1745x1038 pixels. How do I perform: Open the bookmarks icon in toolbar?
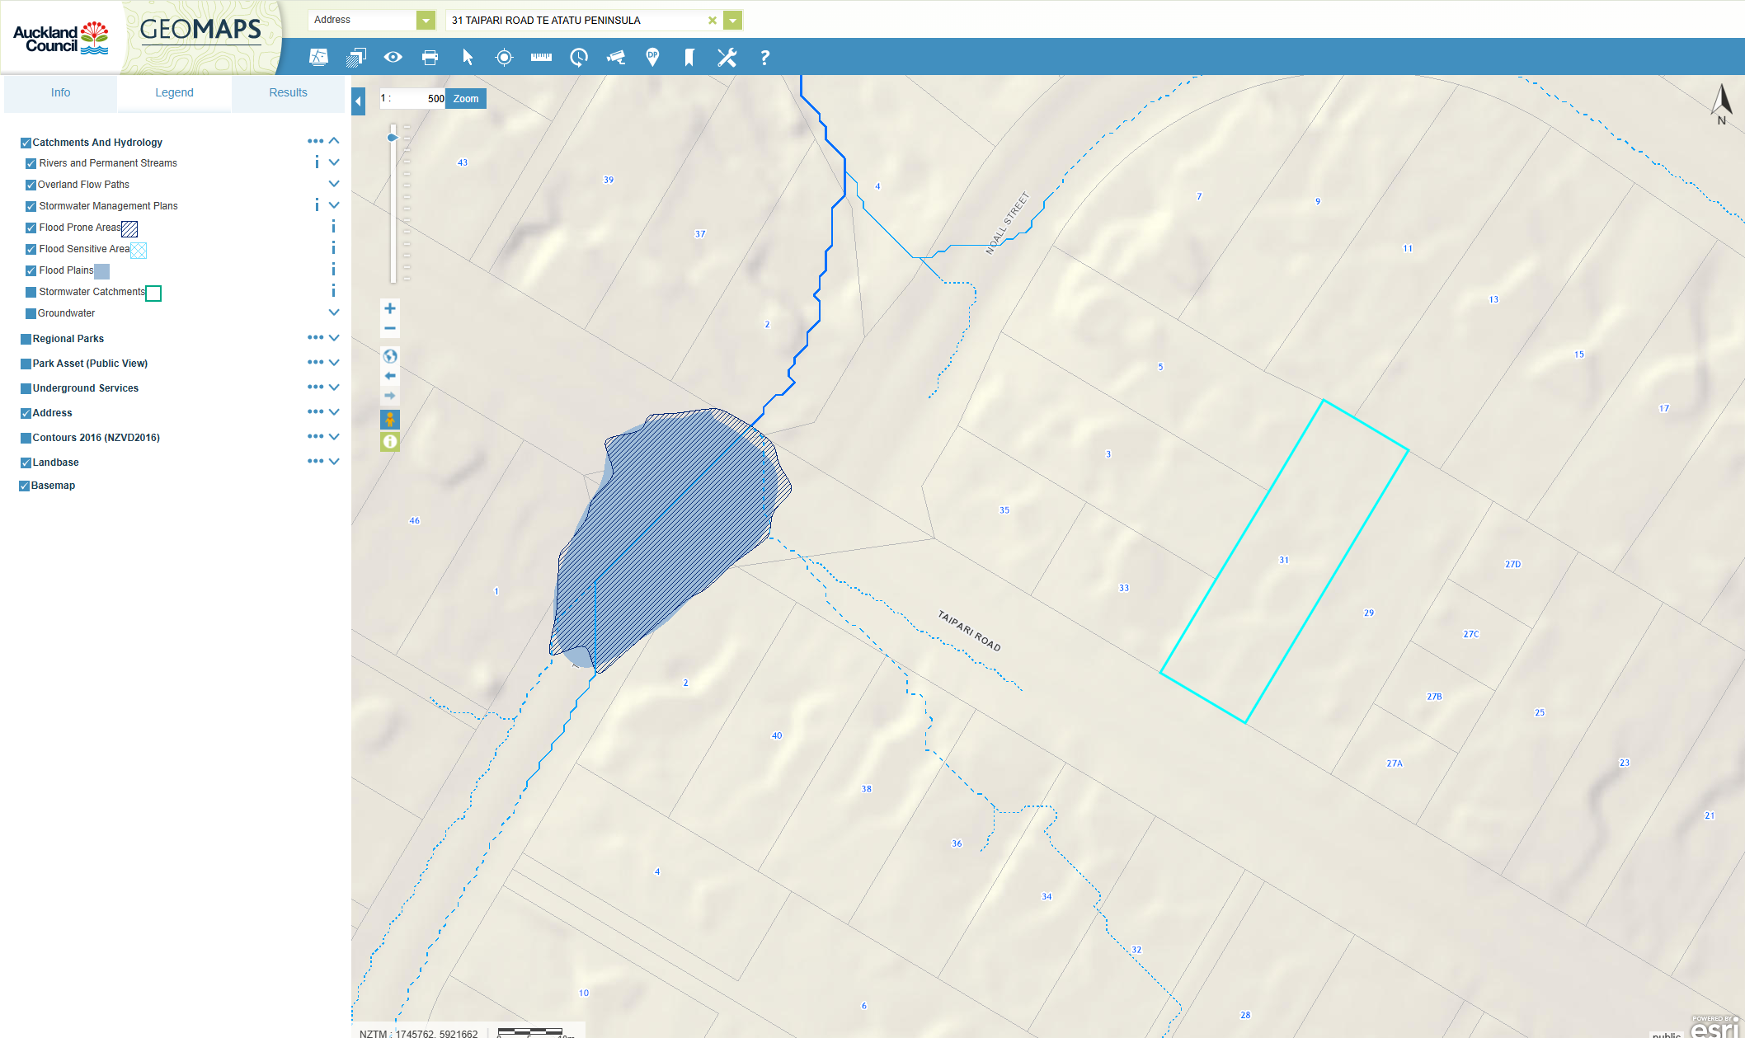689,57
